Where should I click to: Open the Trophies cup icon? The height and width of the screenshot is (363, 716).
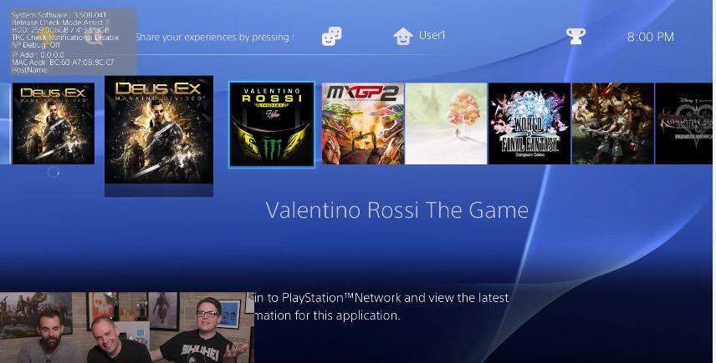click(575, 37)
